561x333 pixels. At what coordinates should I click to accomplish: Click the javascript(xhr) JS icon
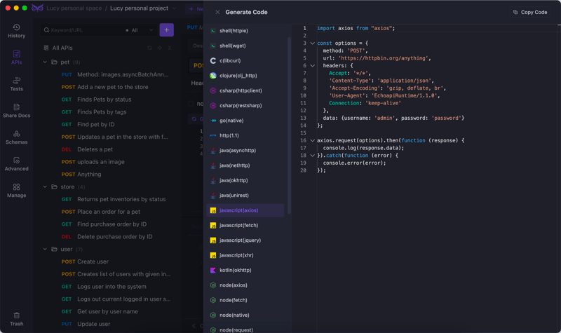click(x=213, y=255)
